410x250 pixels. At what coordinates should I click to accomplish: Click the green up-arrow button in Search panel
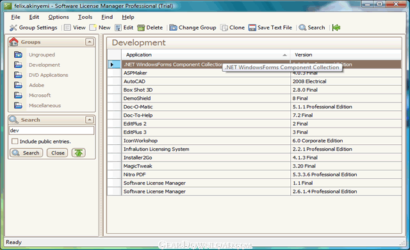pos(78,153)
